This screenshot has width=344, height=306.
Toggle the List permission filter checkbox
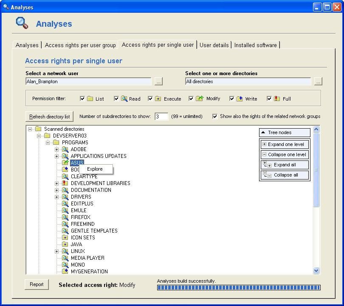point(82,98)
